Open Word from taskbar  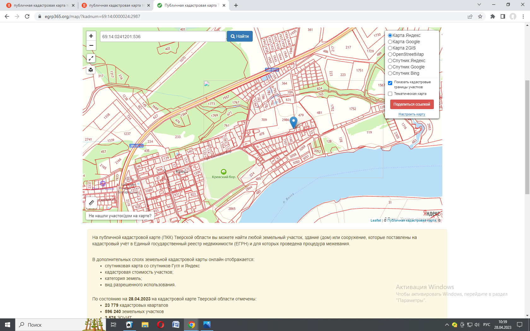176,325
